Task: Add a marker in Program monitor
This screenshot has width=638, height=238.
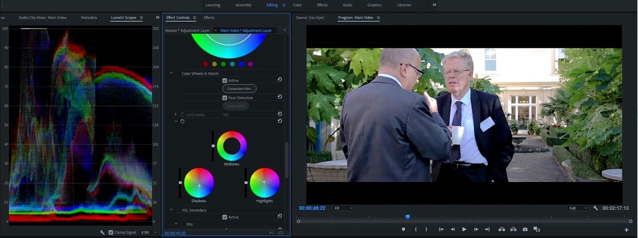Action: click(403, 229)
